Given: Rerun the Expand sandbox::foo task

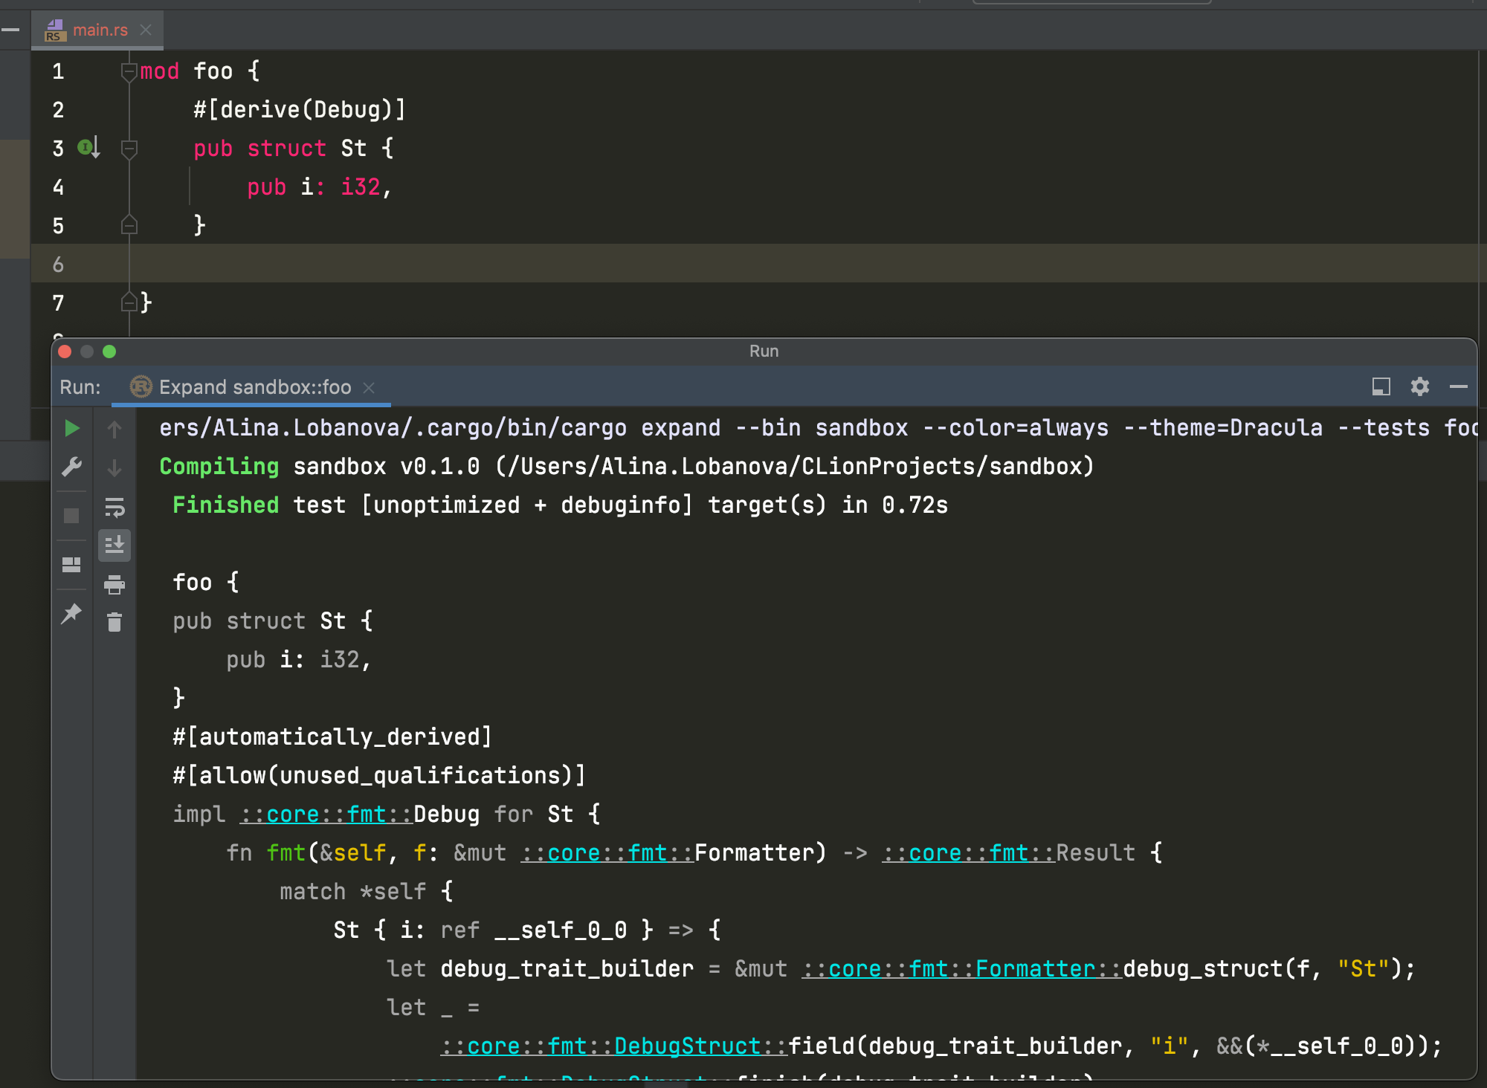Looking at the screenshot, I should [x=71, y=428].
